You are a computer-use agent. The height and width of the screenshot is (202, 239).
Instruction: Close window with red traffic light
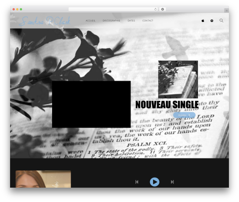pos(14,10)
